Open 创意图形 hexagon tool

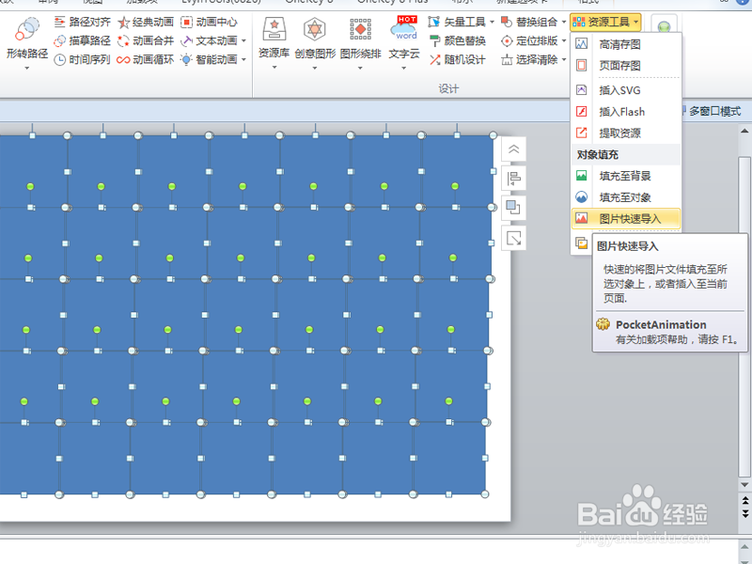click(x=315, y=38)
